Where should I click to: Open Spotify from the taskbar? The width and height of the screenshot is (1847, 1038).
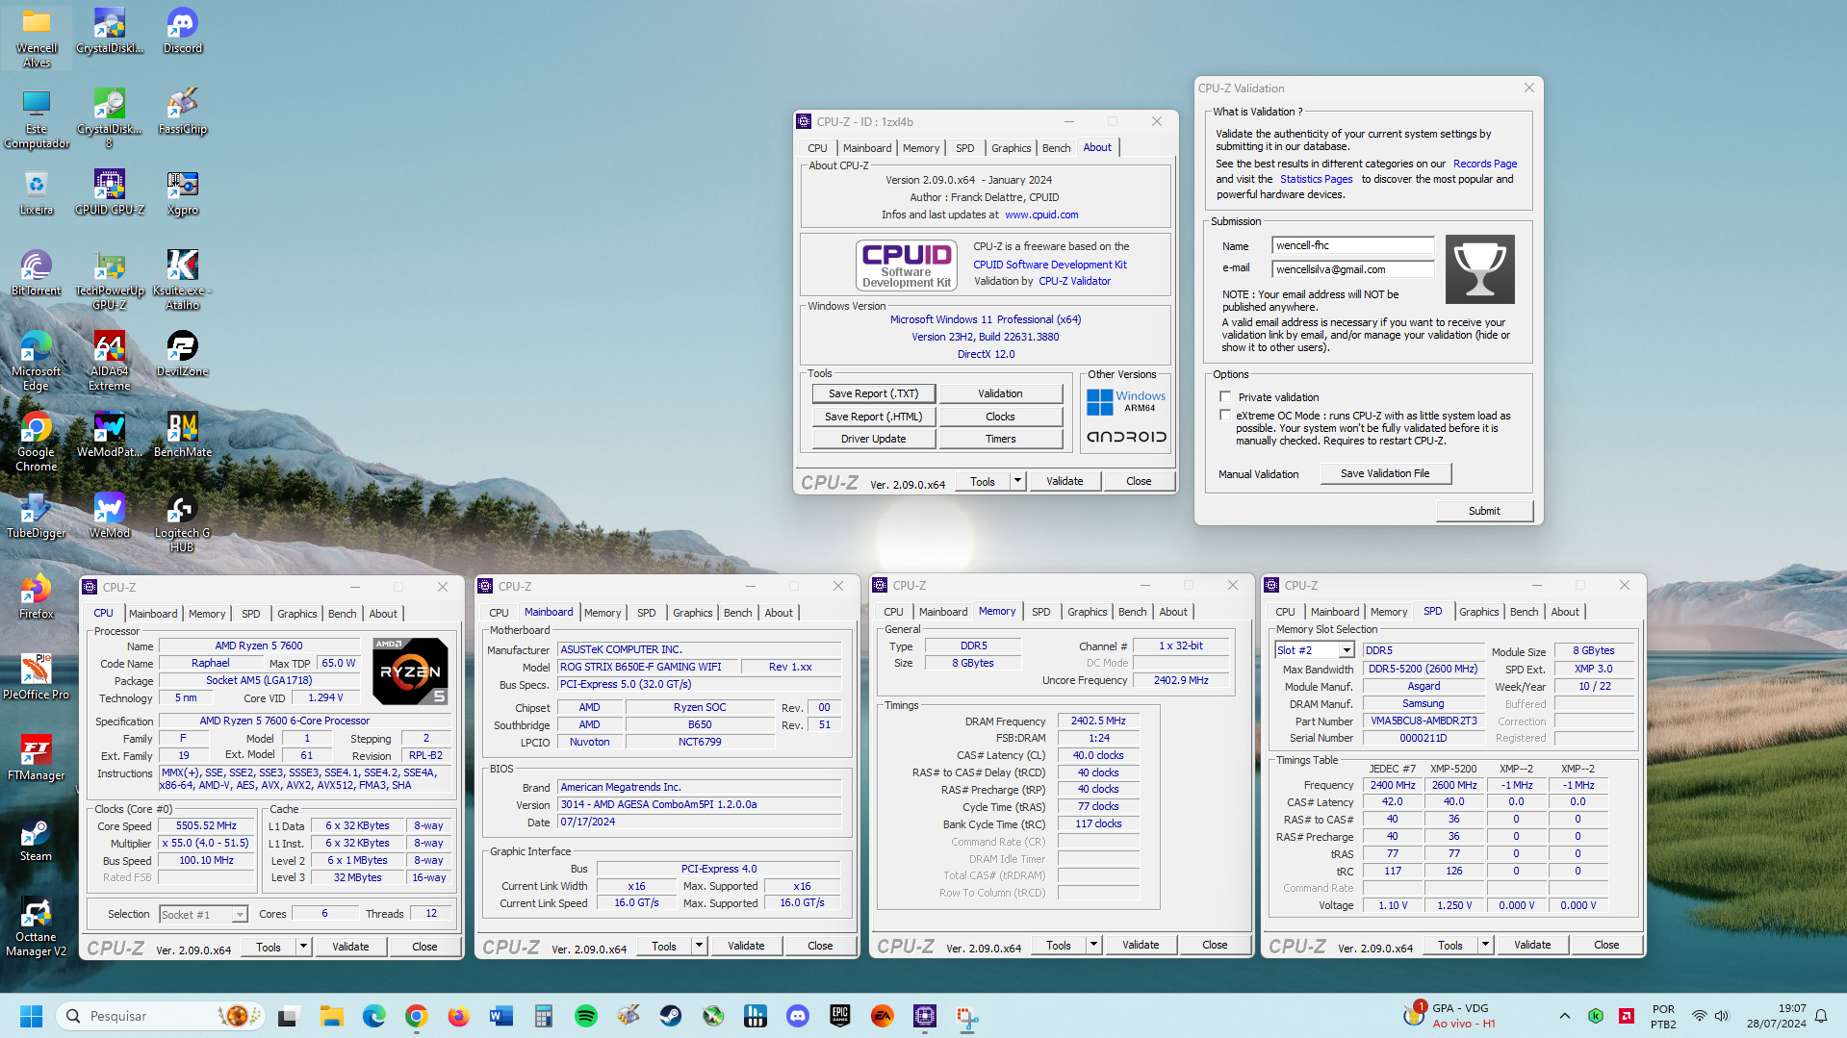(x=586, y=1016)
